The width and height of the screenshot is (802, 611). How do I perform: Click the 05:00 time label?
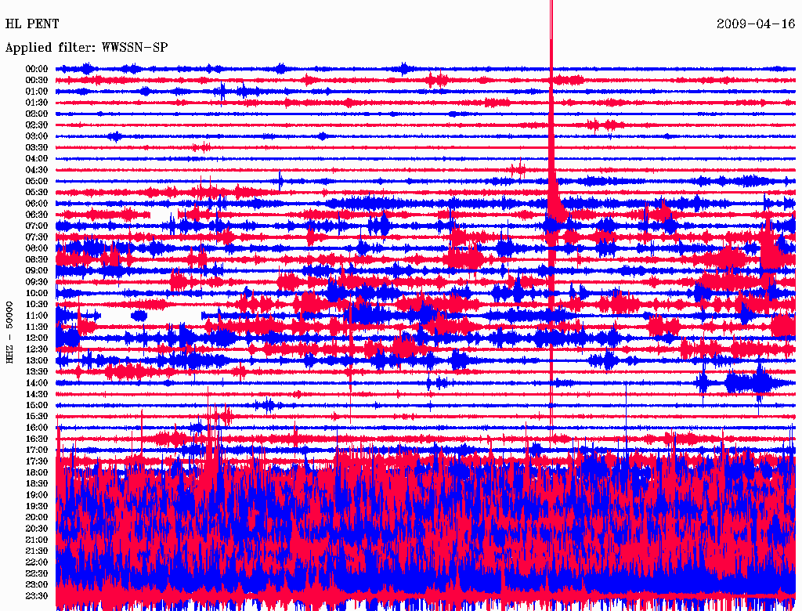tap(37, 181)
